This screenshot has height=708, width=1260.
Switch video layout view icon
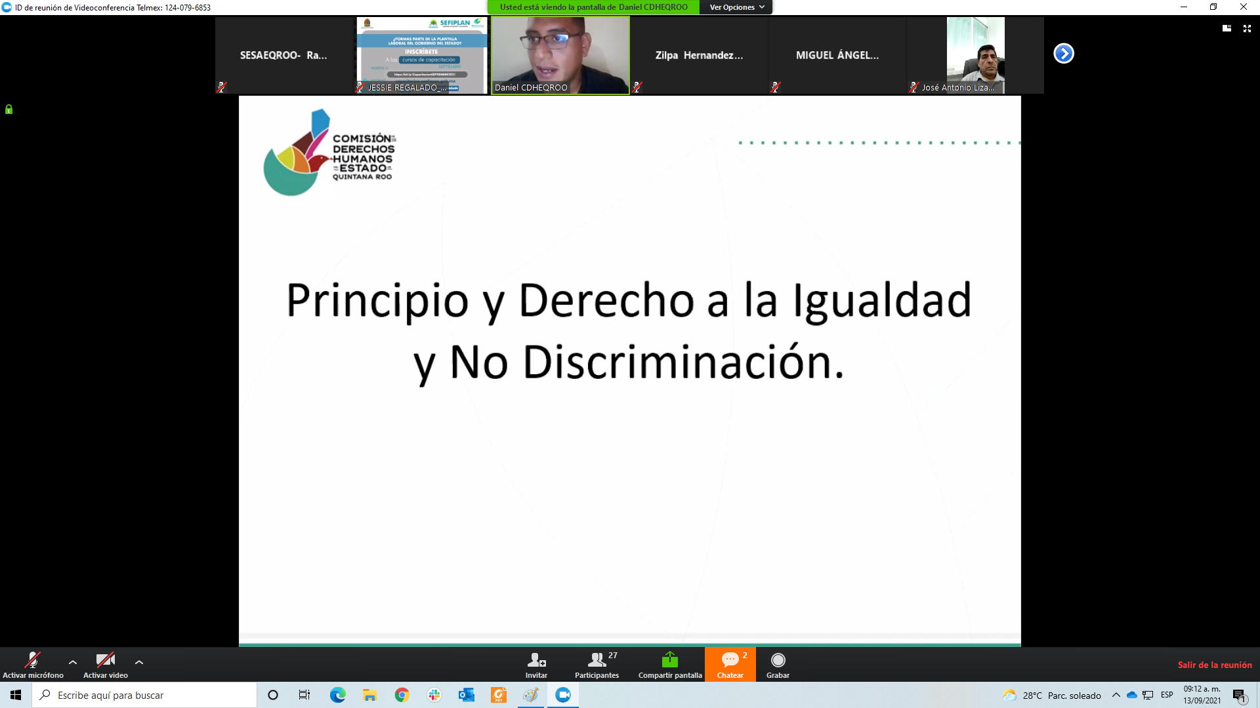coord(1227,28)
